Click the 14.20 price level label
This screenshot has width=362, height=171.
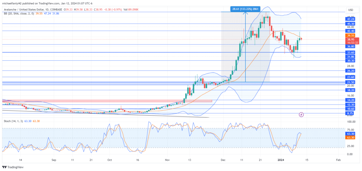351,100
